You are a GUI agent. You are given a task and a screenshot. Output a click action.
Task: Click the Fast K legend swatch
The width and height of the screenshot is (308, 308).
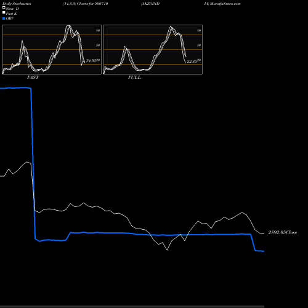(4, 13)
